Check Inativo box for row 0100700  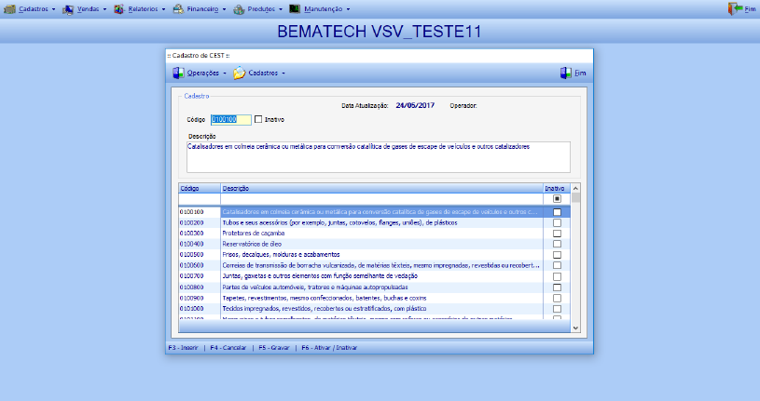click(557, 276)
